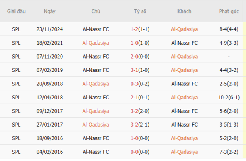Click the 1-2 score of the 23/11/2024 match

tap(134, 29)
